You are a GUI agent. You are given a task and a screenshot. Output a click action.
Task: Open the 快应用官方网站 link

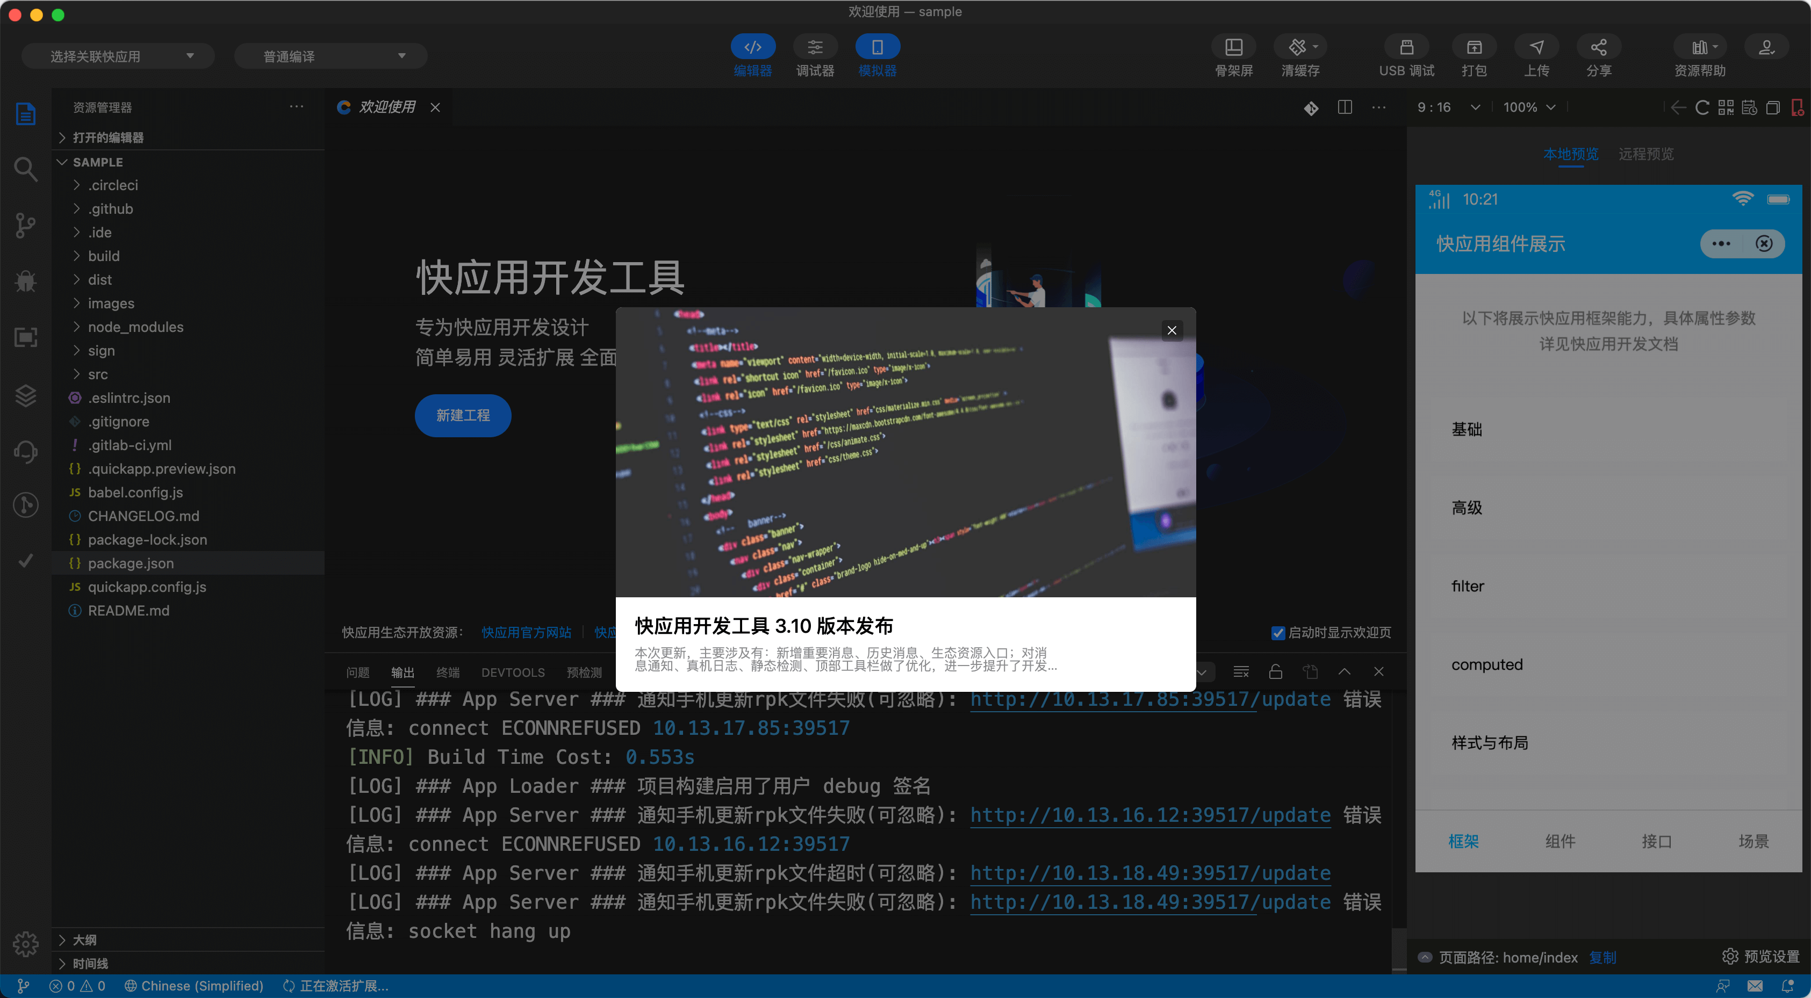[526, 633]
